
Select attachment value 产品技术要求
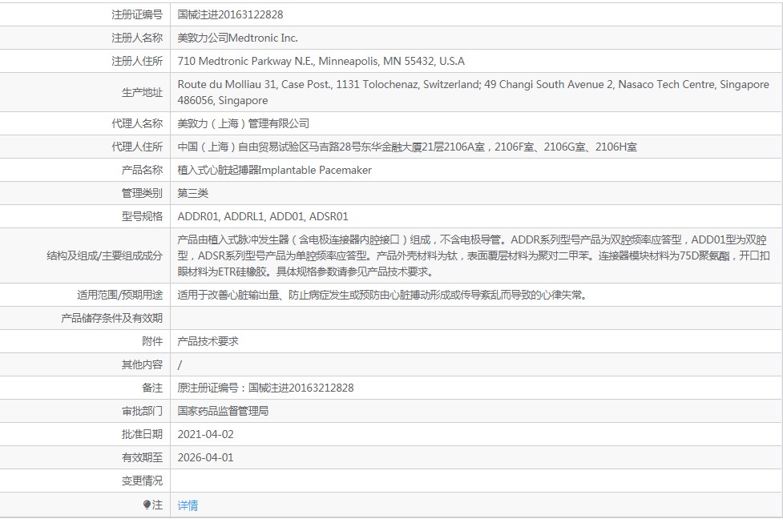tap(208, 341)
